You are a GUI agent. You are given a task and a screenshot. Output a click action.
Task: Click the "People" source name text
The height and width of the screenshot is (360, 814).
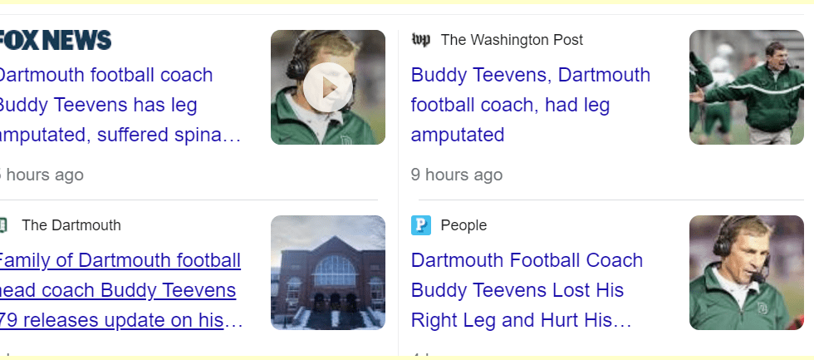[x=463, y=225]
